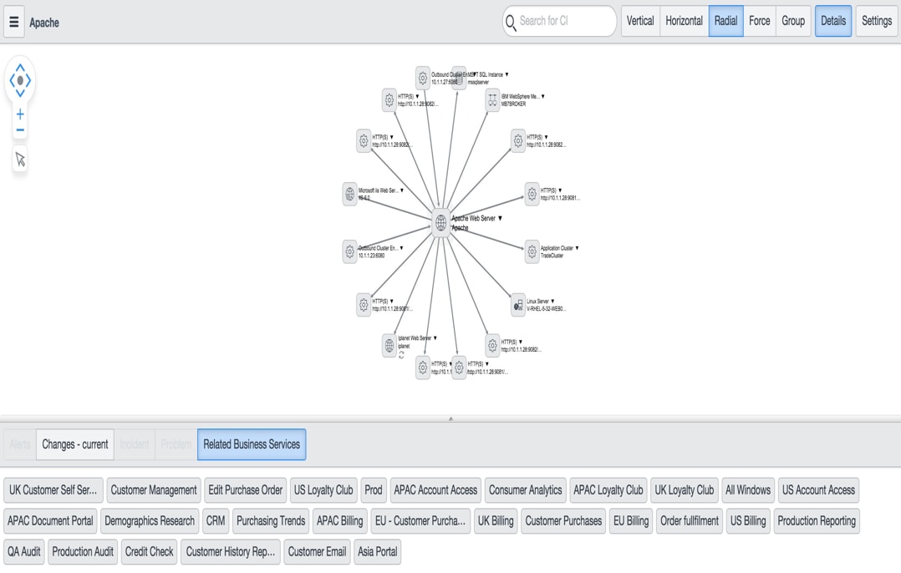Screen dimensions: 901x573
Task: Open the All Windows service
Action: [x=747, y=490]
